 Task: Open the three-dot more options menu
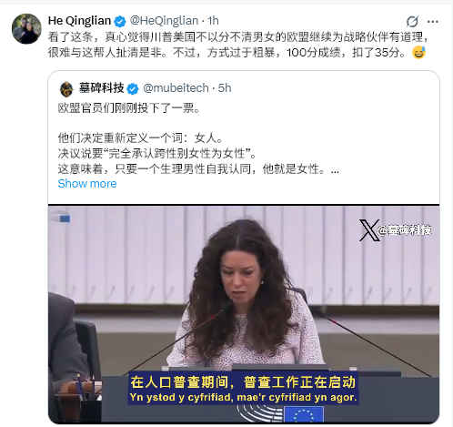[x=433, y=22]
